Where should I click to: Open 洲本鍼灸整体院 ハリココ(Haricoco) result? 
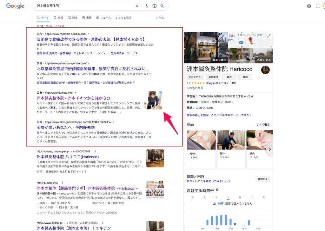68,157
